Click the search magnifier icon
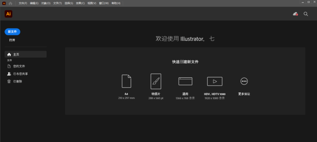 pos(306,14)
